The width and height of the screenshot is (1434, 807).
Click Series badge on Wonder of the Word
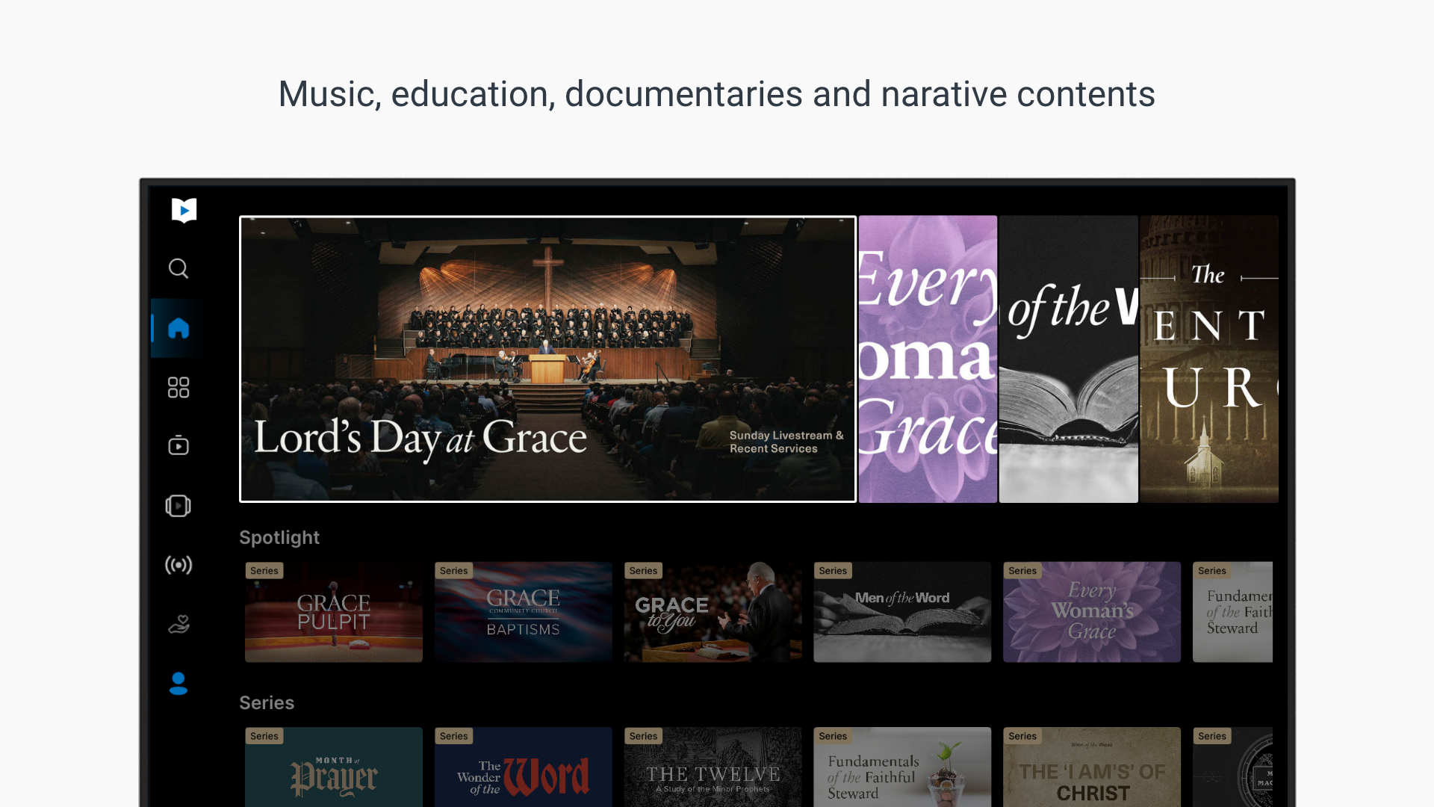pyautogui.click(x=454, y=736)
